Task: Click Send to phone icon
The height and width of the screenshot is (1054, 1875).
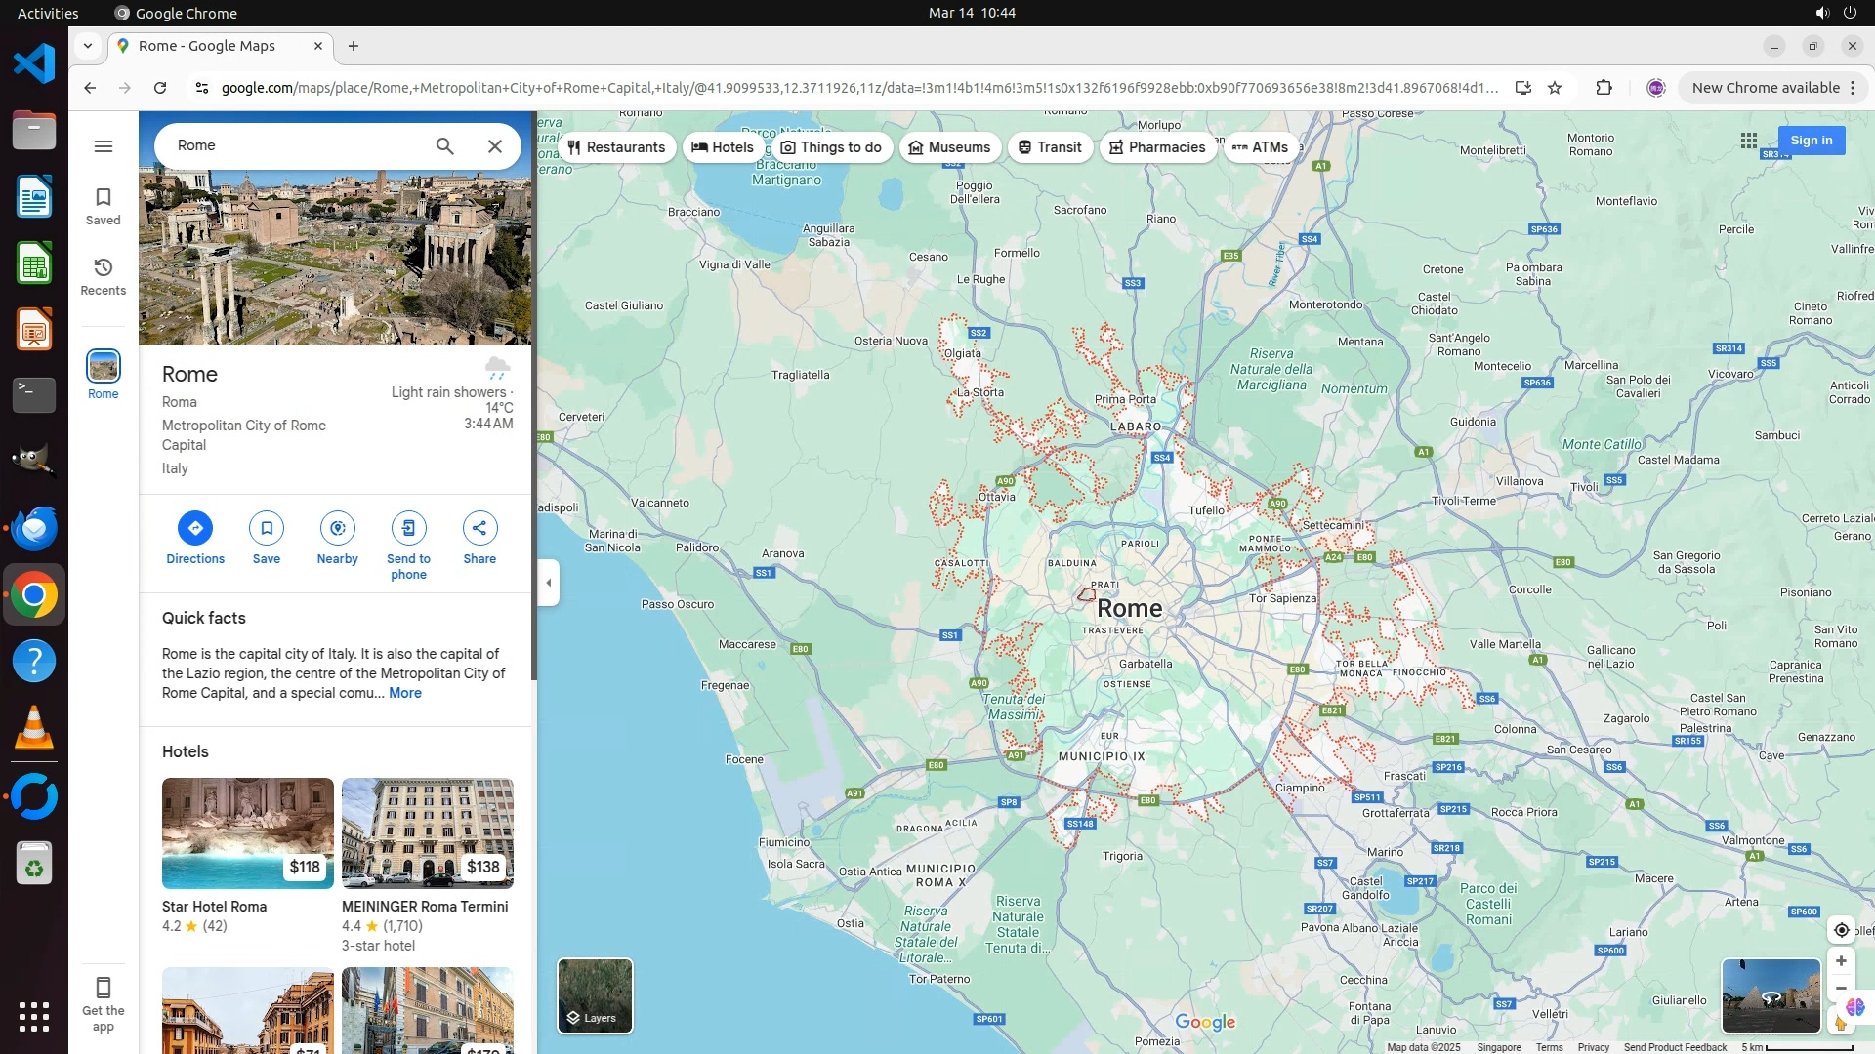Action: coord(408,528)
